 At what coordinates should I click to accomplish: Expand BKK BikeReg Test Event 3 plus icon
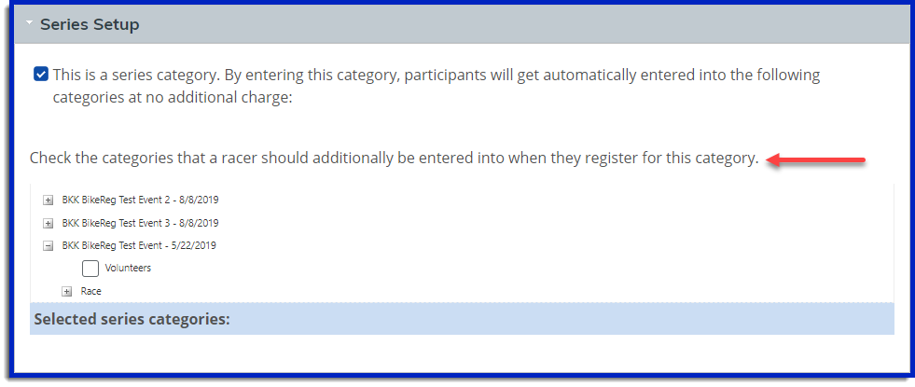click(x=49, y=224)
